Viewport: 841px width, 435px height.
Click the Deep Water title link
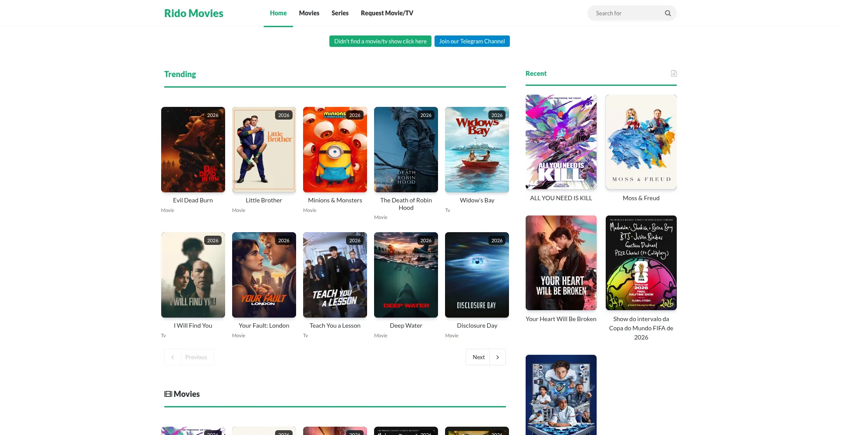(x=406, y=325)
